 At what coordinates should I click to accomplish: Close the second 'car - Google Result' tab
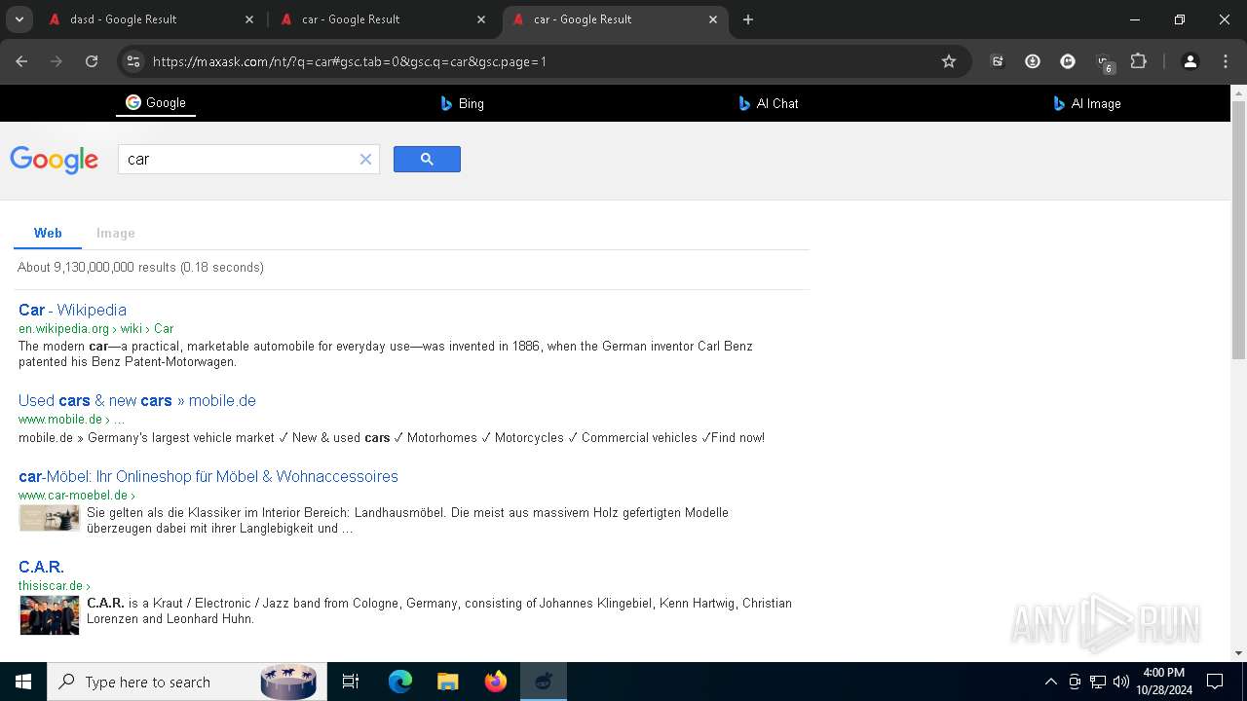click(481, 19)
